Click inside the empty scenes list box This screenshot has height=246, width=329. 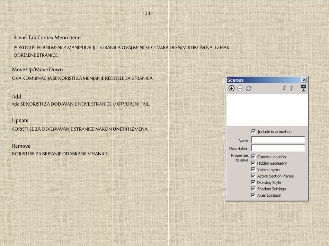[267, 110]
